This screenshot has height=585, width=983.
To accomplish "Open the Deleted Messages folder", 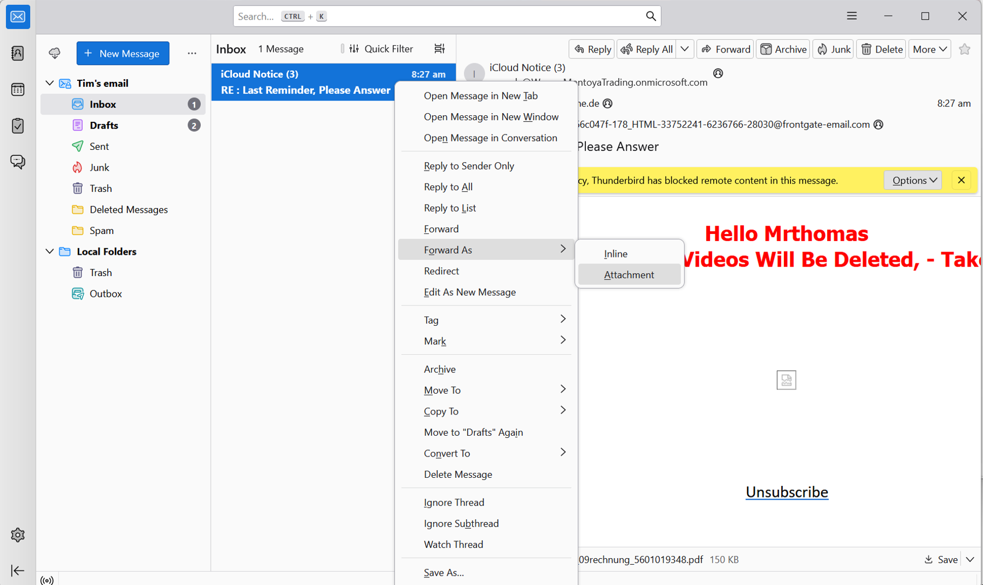I will [123, 209].
